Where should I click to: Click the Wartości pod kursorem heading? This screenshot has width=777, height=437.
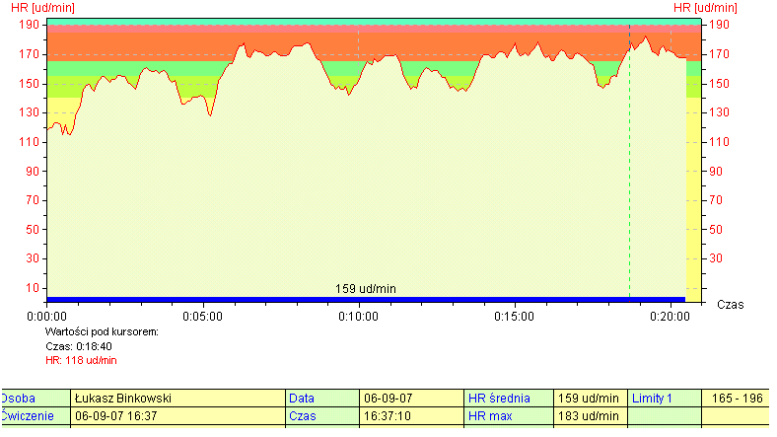tap(103, 332)
